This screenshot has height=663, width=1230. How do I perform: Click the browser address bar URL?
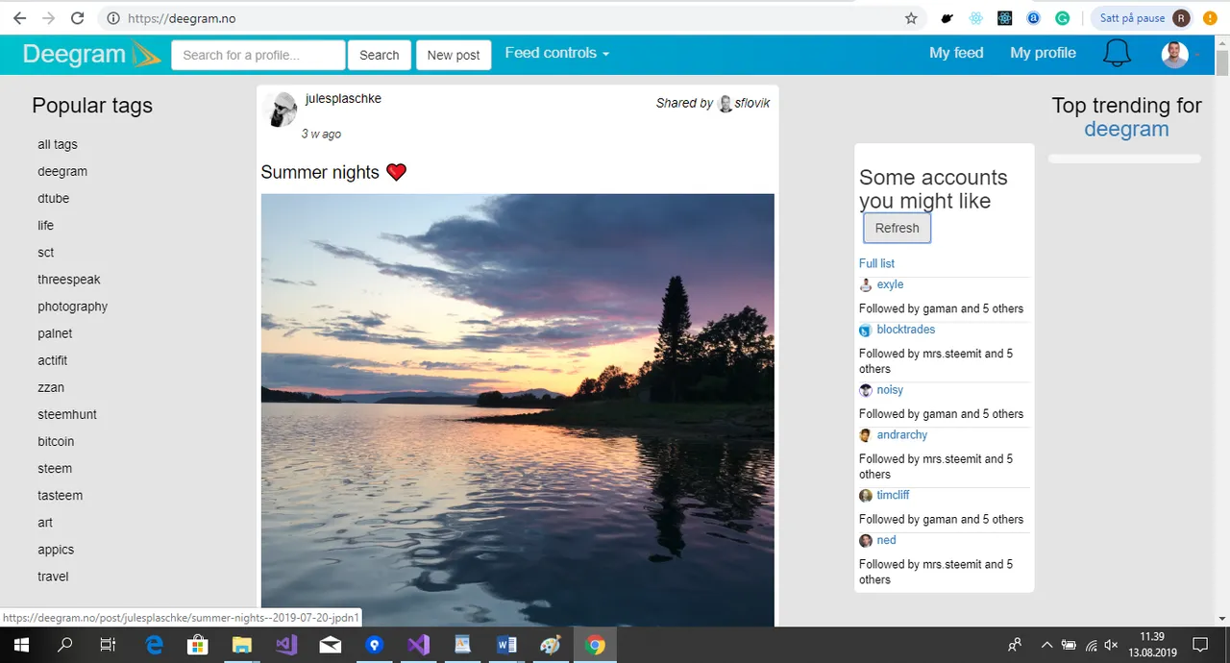(182, 18)
